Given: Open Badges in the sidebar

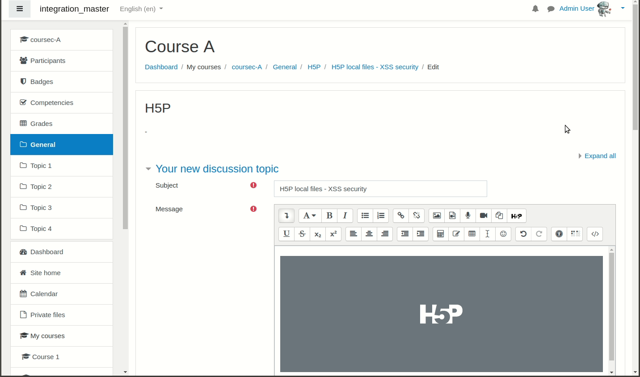Looking at the screenshot, I should coord(62,82).
